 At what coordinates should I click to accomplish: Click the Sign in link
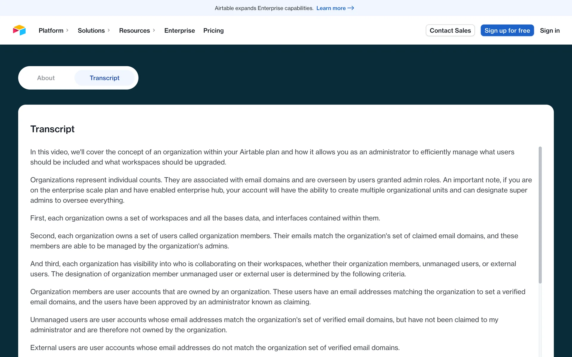(550, 30)
